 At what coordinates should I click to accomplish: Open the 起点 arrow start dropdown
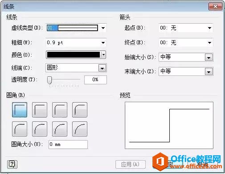pyautogui.click(x=209, y=28)
